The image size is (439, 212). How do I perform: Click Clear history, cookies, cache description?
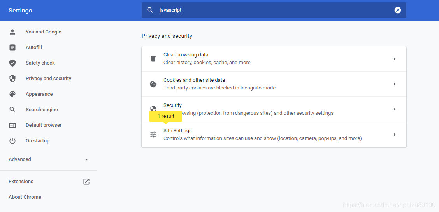pyautogui.click(x=207, y=63)
